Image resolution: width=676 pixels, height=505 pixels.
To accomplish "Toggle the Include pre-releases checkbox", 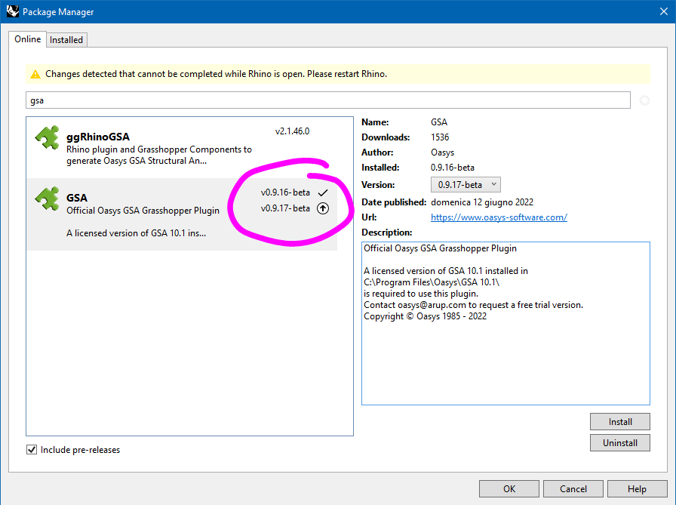I will pos(32,450).
